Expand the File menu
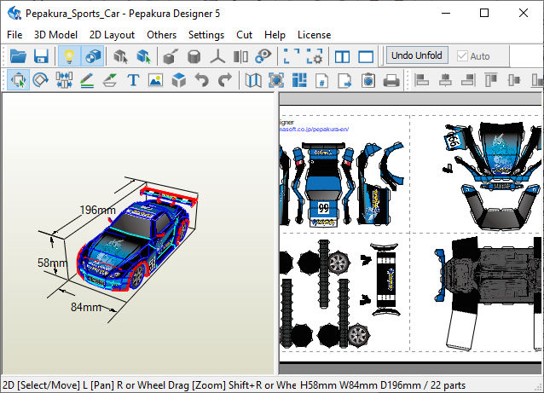This screenshot has width=544, height=393. pyautogui.click(x=14, y=35)
